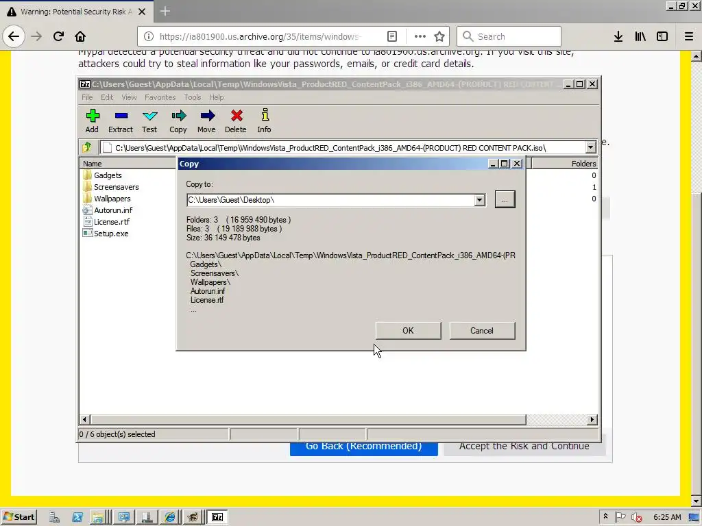
Task: Open the browser Library icon
Action: click(x=640, y=36)
